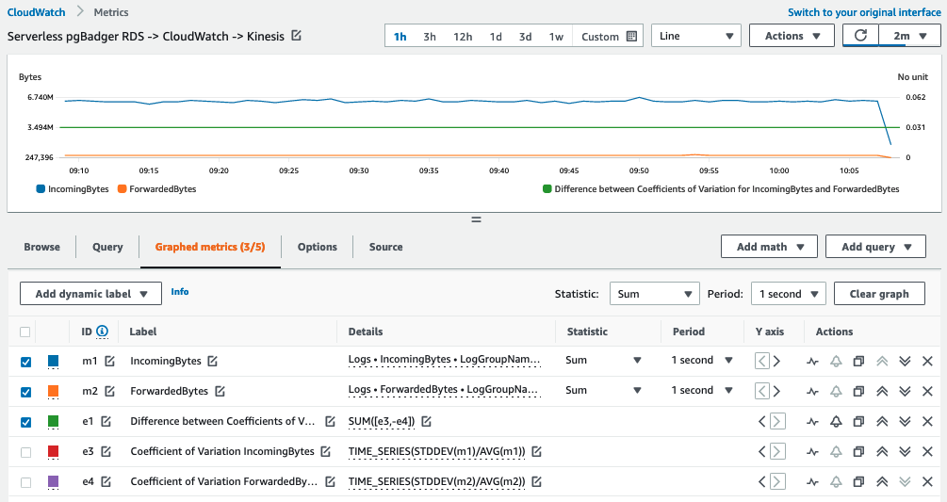The image size is (947, 502).
Task: Click the refresh graph icon
Action: point(860,37)
